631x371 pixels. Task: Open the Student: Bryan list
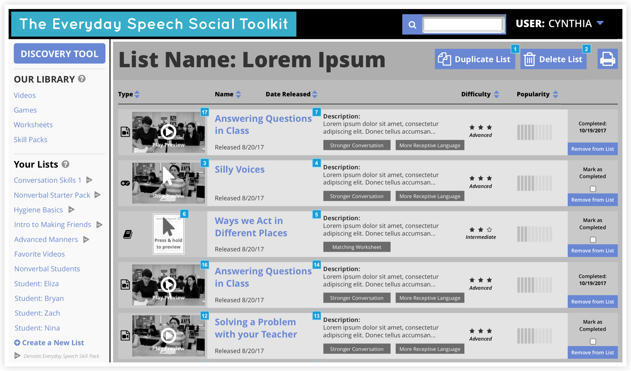pos(39,298)
